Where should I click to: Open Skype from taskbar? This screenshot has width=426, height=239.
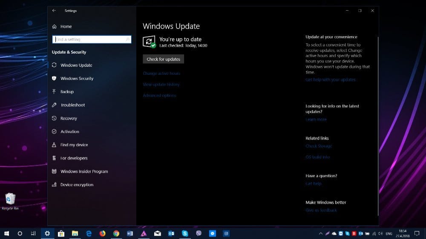(x=185, y=233)
